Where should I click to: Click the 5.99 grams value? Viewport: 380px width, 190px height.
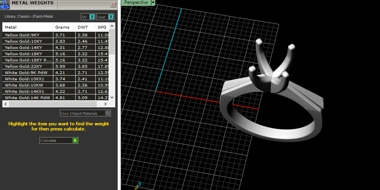coord(60,66)
